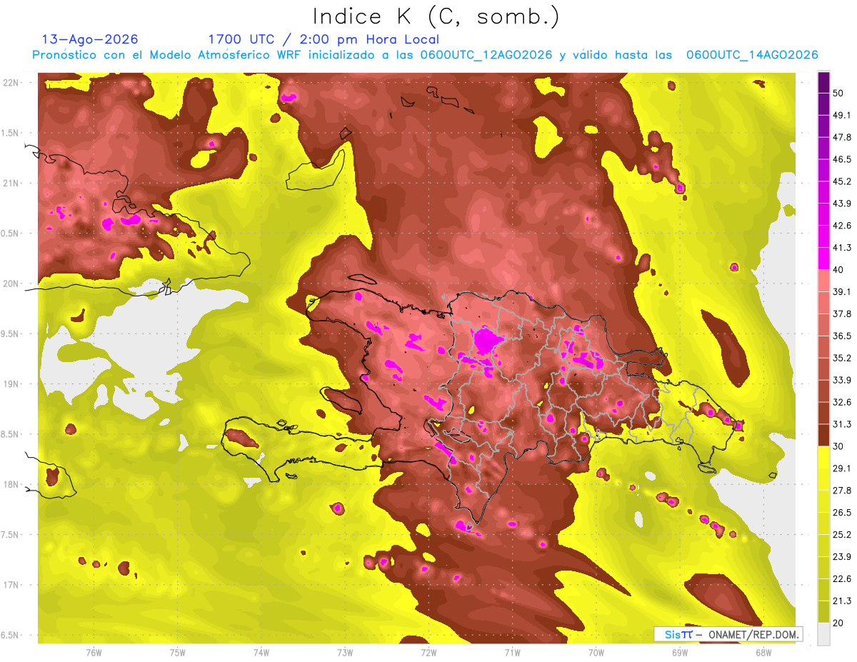Screen dimensions: 857x662
Task: Click the '36.5' legend value
Action: click(x=842, y=336)
